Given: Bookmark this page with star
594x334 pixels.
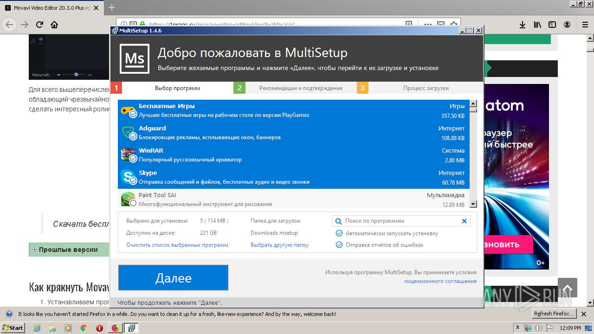Looking at the screenshot, I should coord(454,24).
